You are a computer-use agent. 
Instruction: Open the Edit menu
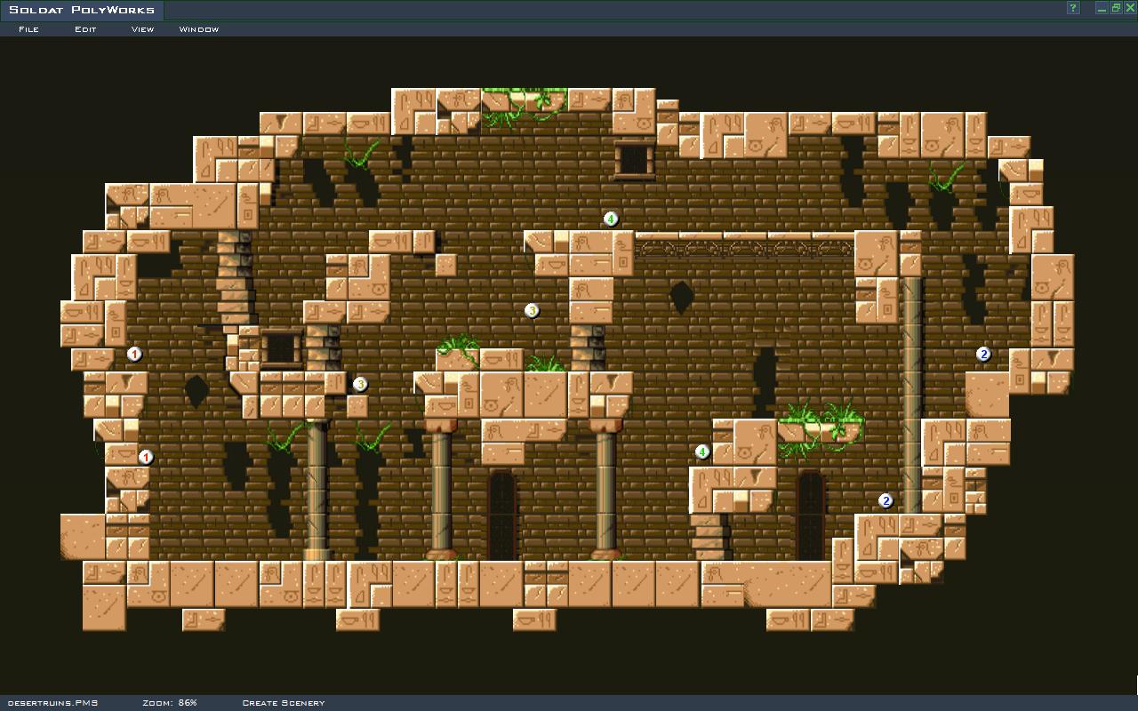[85, 29]
